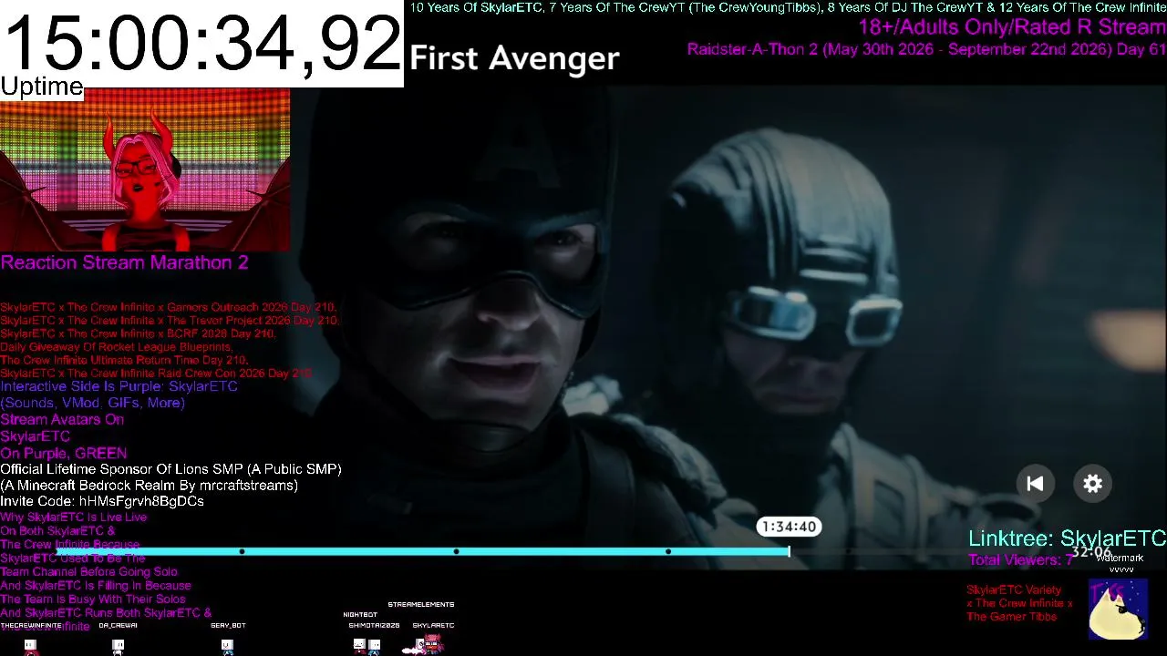Click the "Gamers Outreach 2026 Day 210" line
Image resolution: width=1167 pixels, height=656 pixels.
pos(169,307)
